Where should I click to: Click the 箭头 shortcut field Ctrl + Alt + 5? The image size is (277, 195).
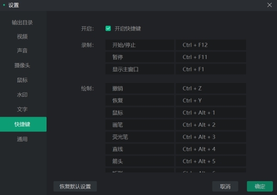(210, 161)
